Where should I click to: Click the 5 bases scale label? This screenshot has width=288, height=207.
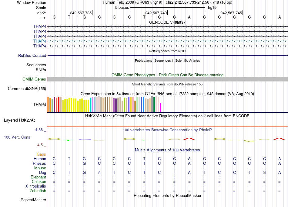[122, 8]
